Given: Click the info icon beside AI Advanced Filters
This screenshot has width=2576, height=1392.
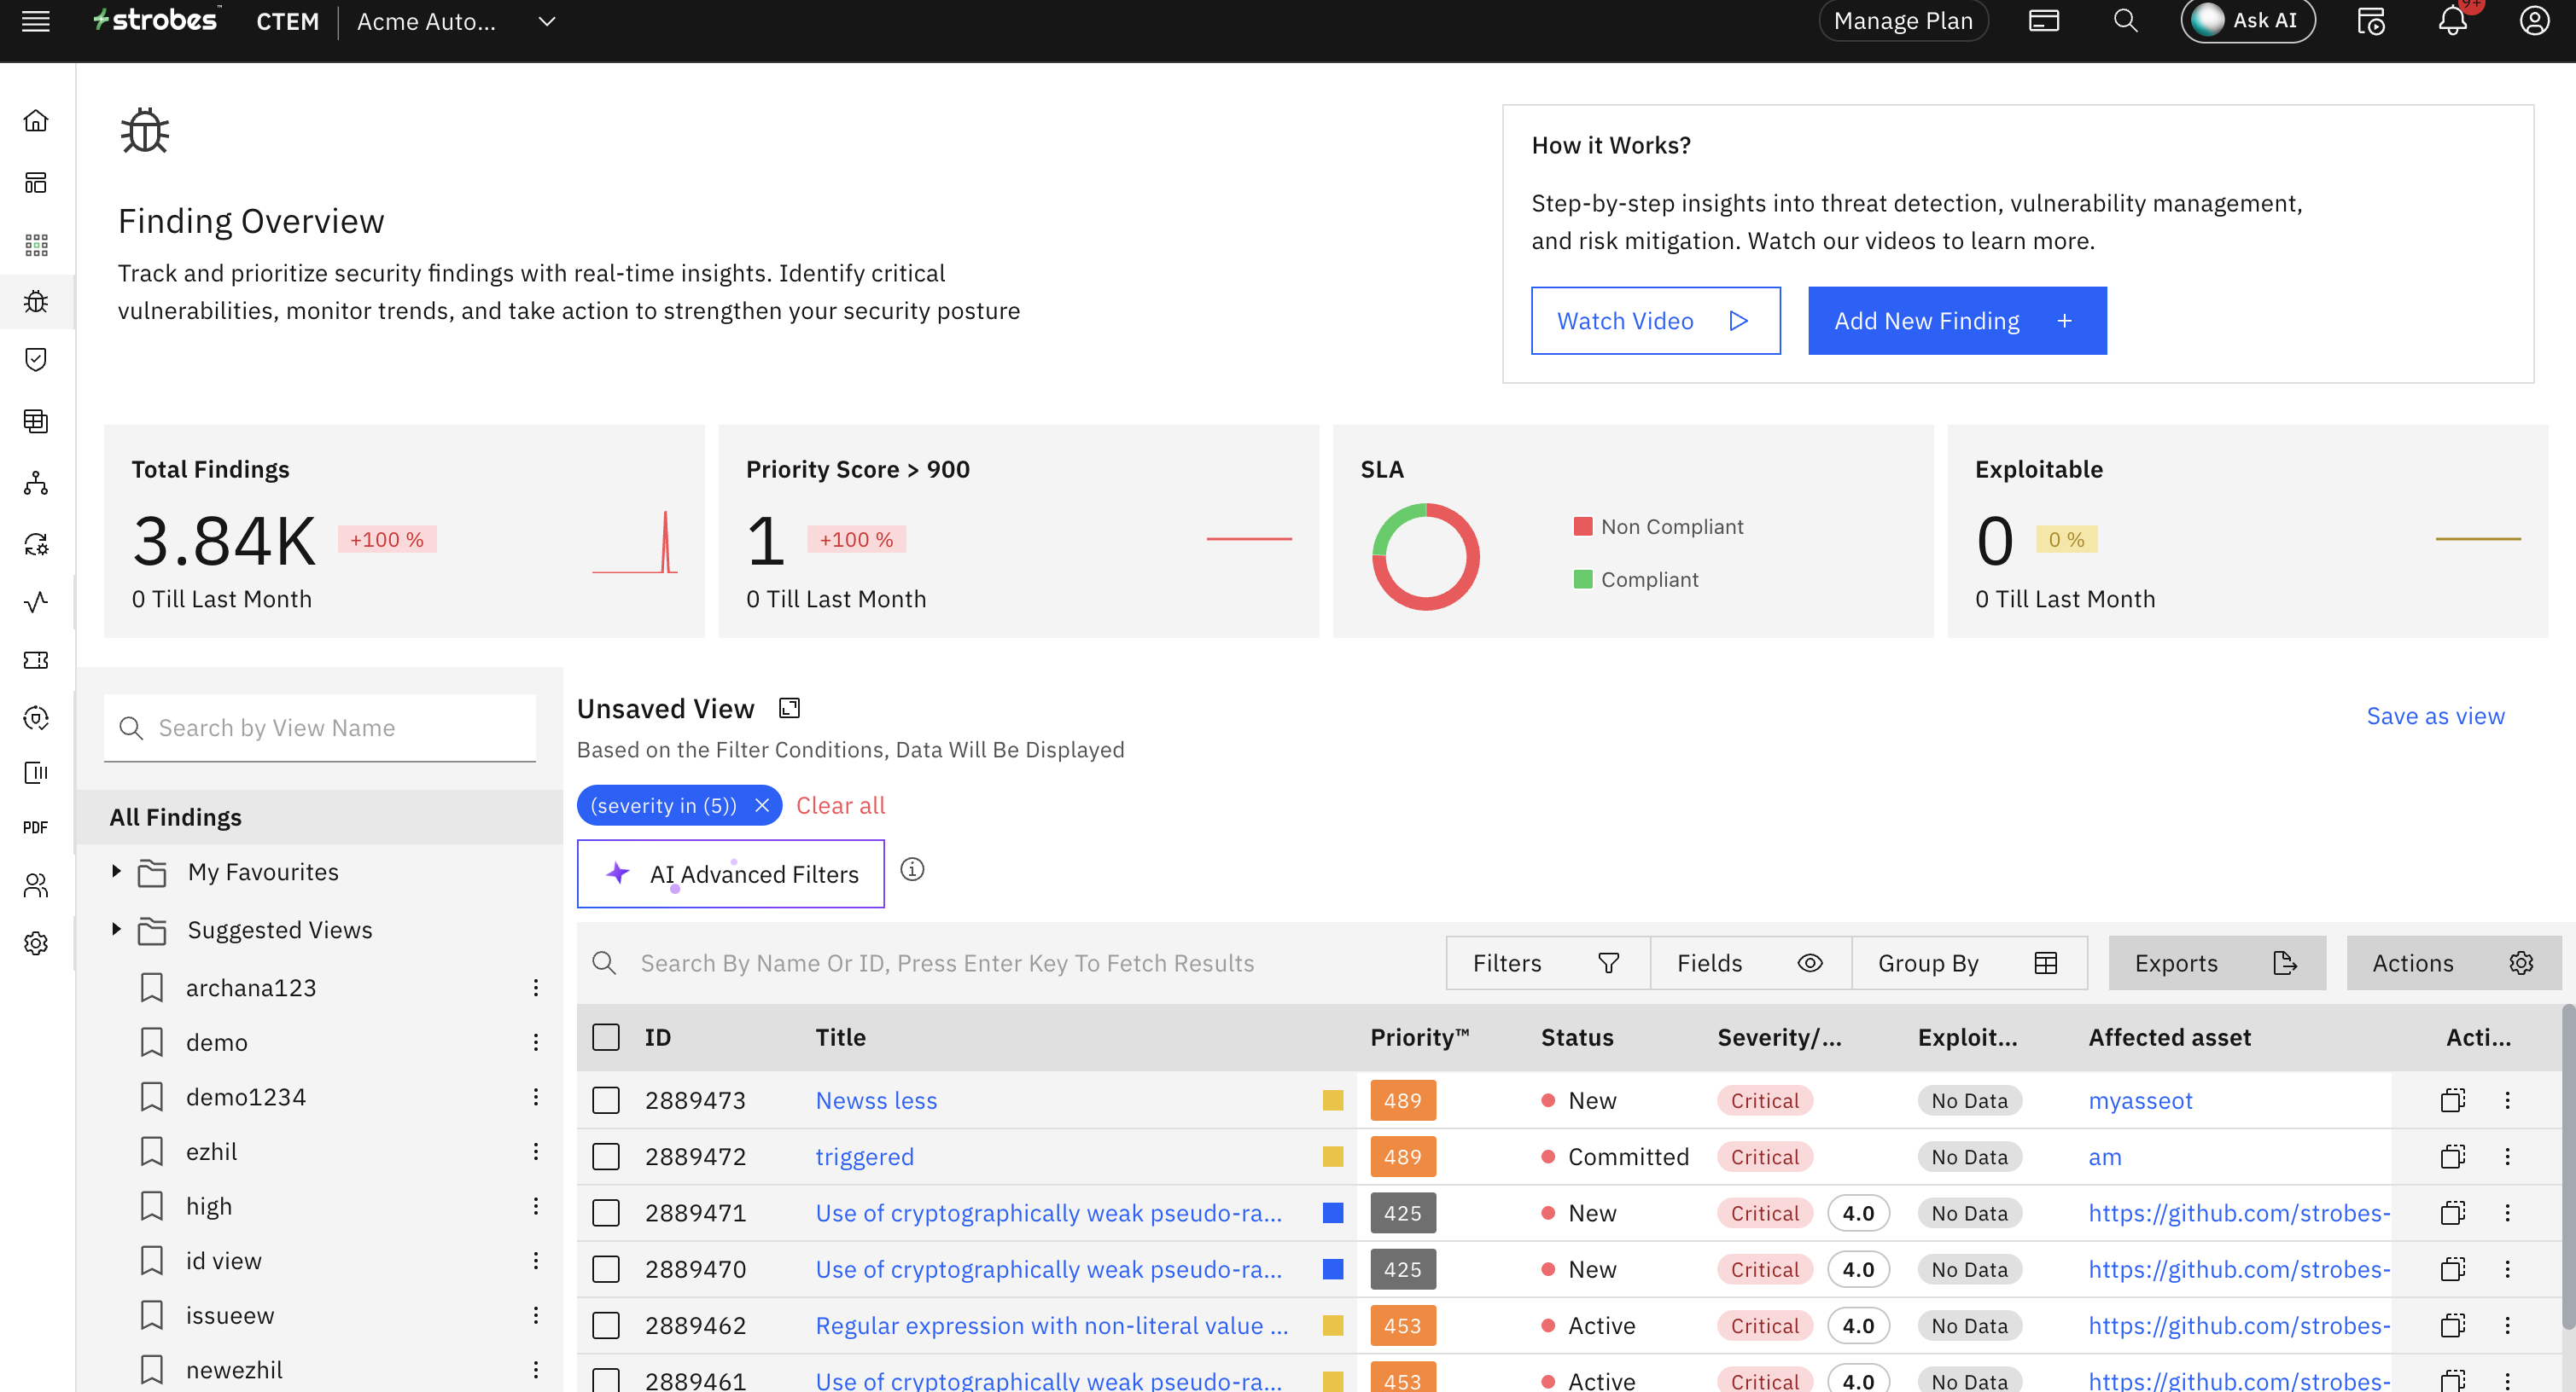Looking at the screenshot, I should pyautogui.click(x=912, y=869).
